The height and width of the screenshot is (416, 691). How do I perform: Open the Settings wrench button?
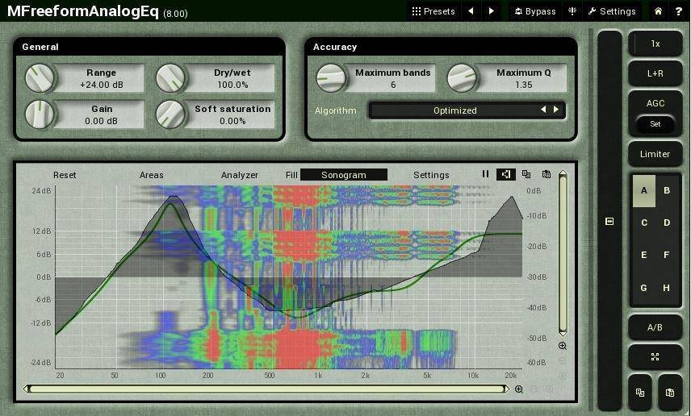[612, 11]
